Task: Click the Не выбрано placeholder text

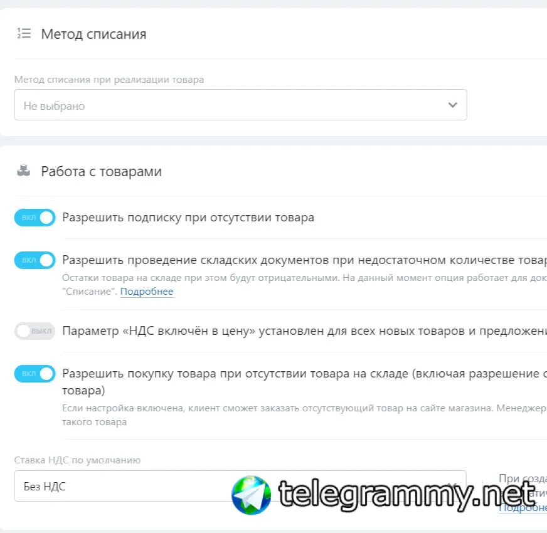Action: click(x=54, y=106)
